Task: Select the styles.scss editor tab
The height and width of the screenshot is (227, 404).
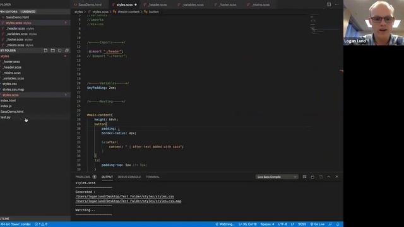Action: (124, 4)
